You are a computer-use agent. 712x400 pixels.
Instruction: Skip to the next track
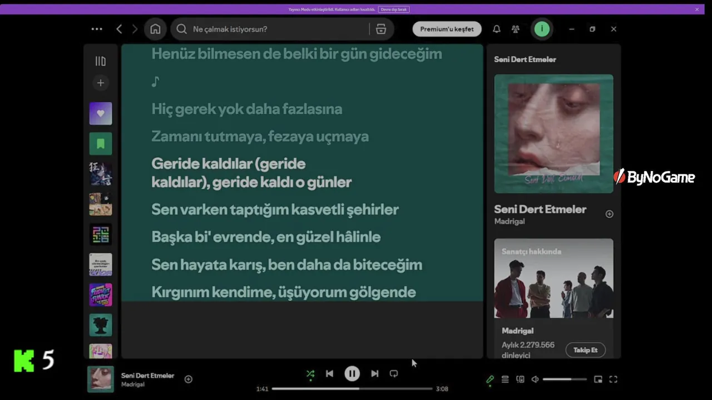click(375, 374)
